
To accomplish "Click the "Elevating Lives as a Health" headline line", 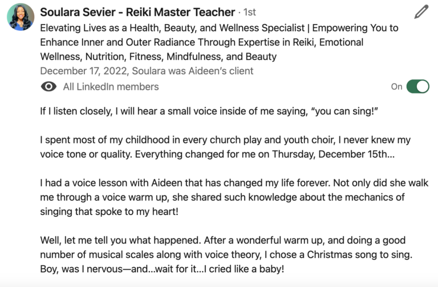I will click(219, 28).
